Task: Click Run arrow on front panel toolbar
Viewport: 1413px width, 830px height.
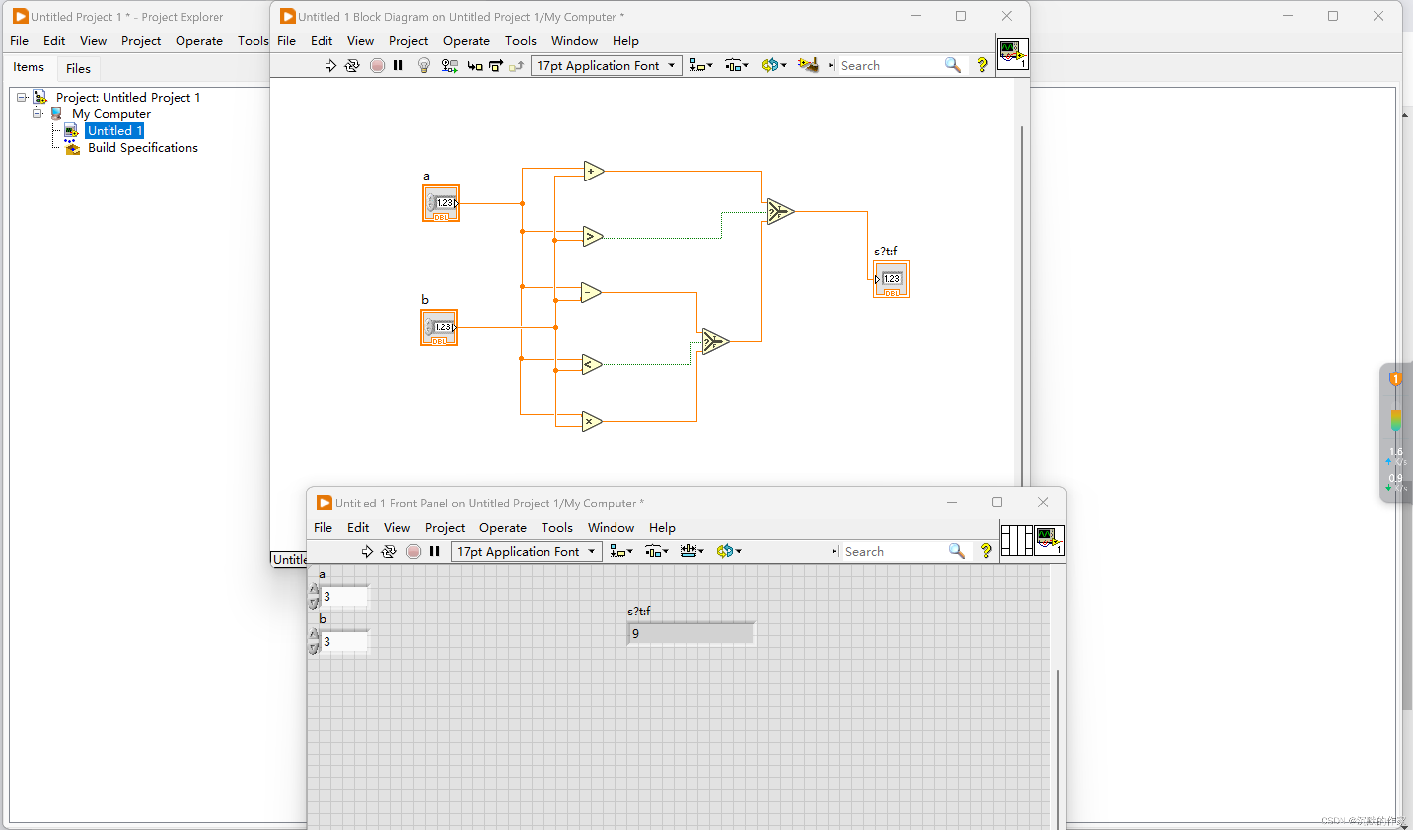Action: [x=367, y=552]
